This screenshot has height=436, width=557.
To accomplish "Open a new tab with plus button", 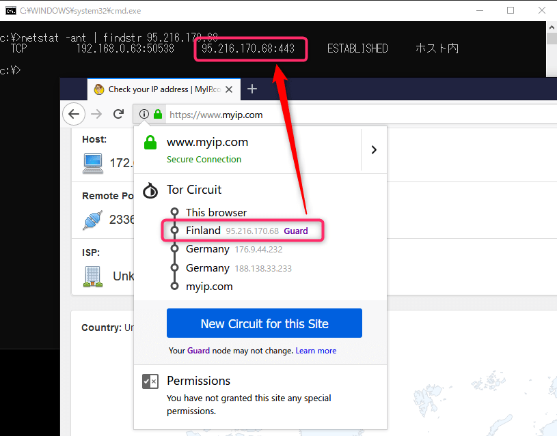I will pyautogui.click(x=252, y=89).
